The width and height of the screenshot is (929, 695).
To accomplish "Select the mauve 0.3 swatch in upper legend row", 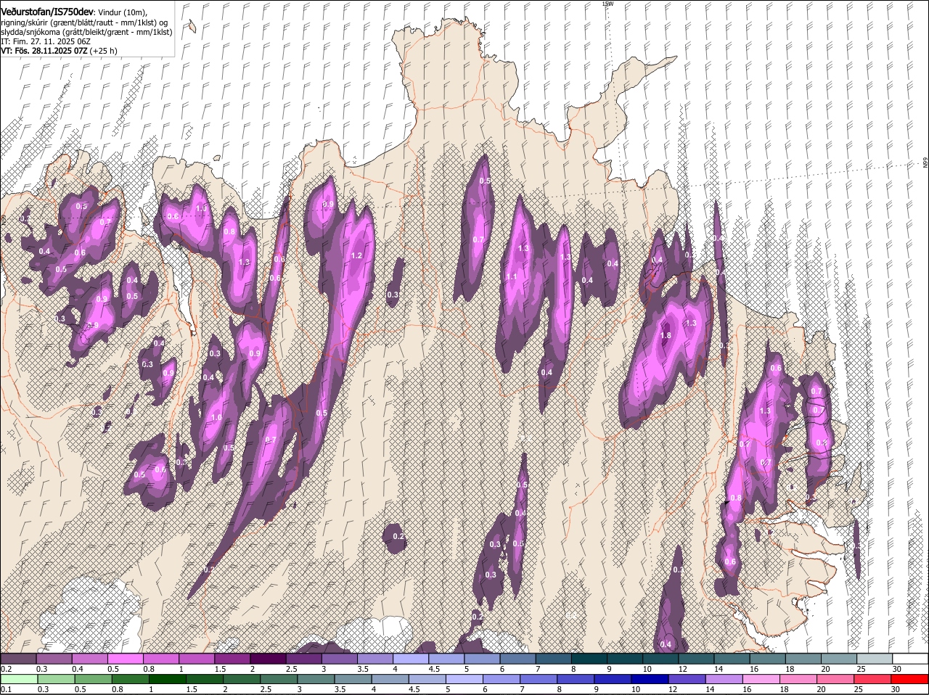I will coord(54,659).
